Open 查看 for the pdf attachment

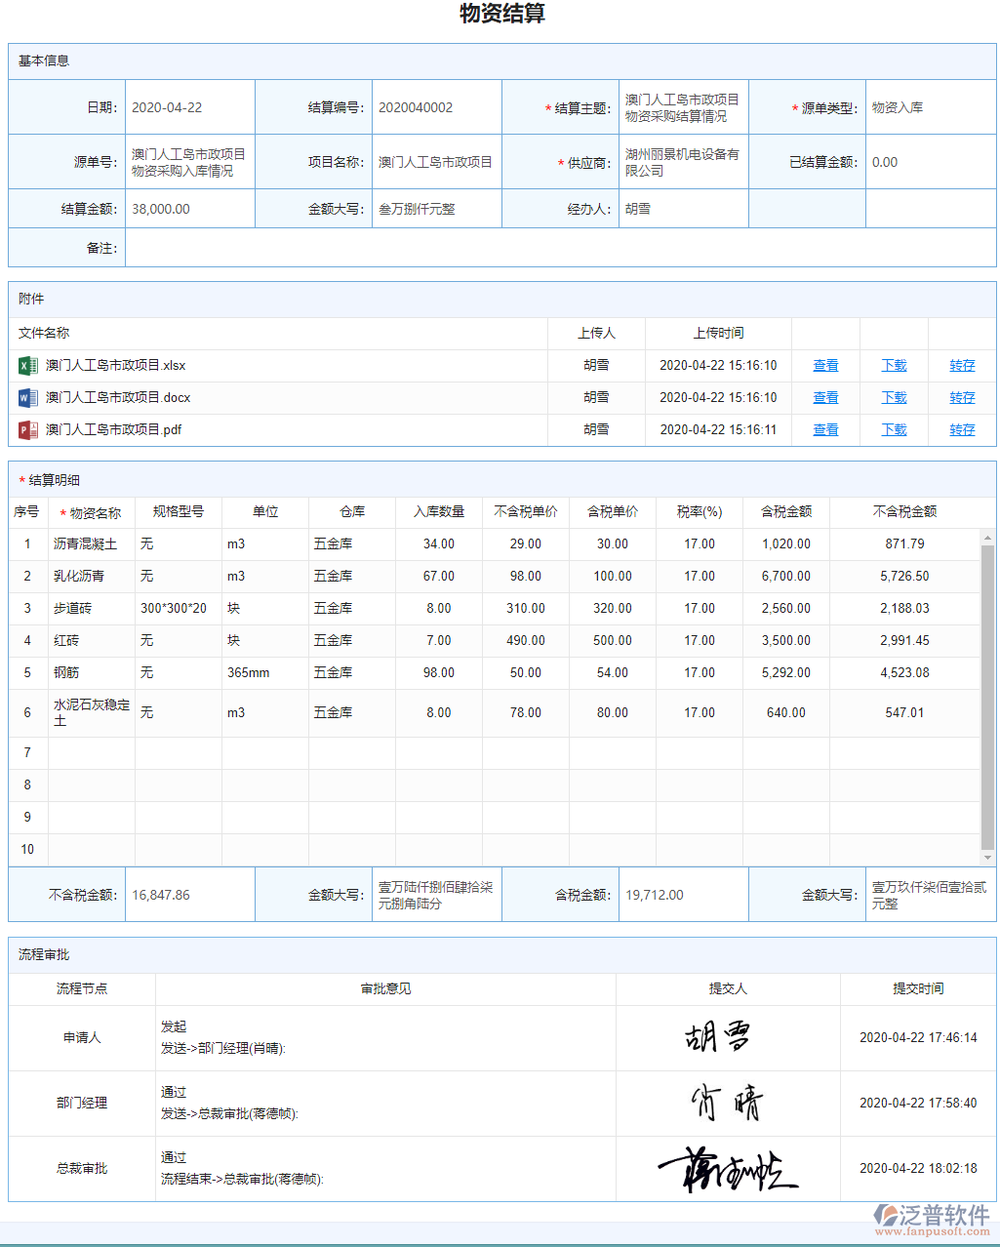tap(824, 429)
